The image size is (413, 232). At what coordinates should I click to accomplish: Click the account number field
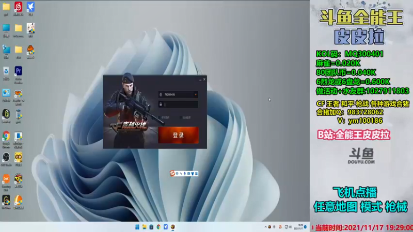[x=178, y=94]
